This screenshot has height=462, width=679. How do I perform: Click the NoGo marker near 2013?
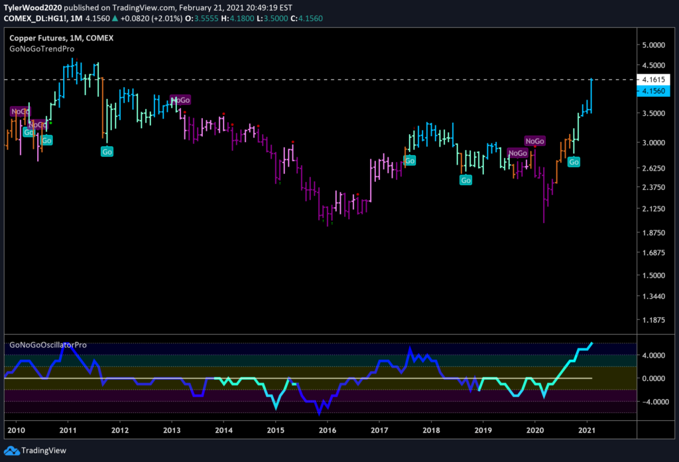pos(180,100)
